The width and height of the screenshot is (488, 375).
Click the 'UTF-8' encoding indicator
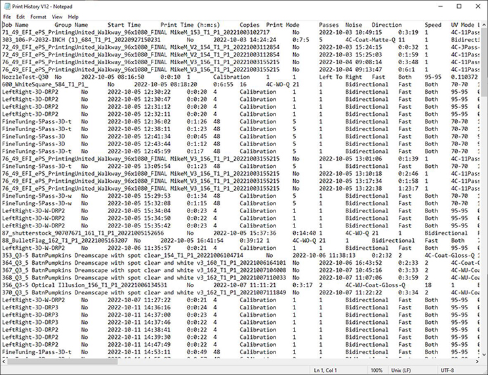[x=447, y=370]
